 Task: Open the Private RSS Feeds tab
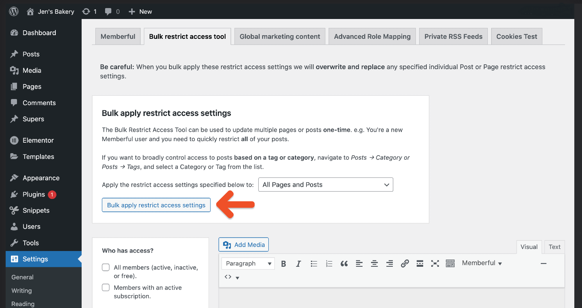pyautogui.click(x=453, y=36)
